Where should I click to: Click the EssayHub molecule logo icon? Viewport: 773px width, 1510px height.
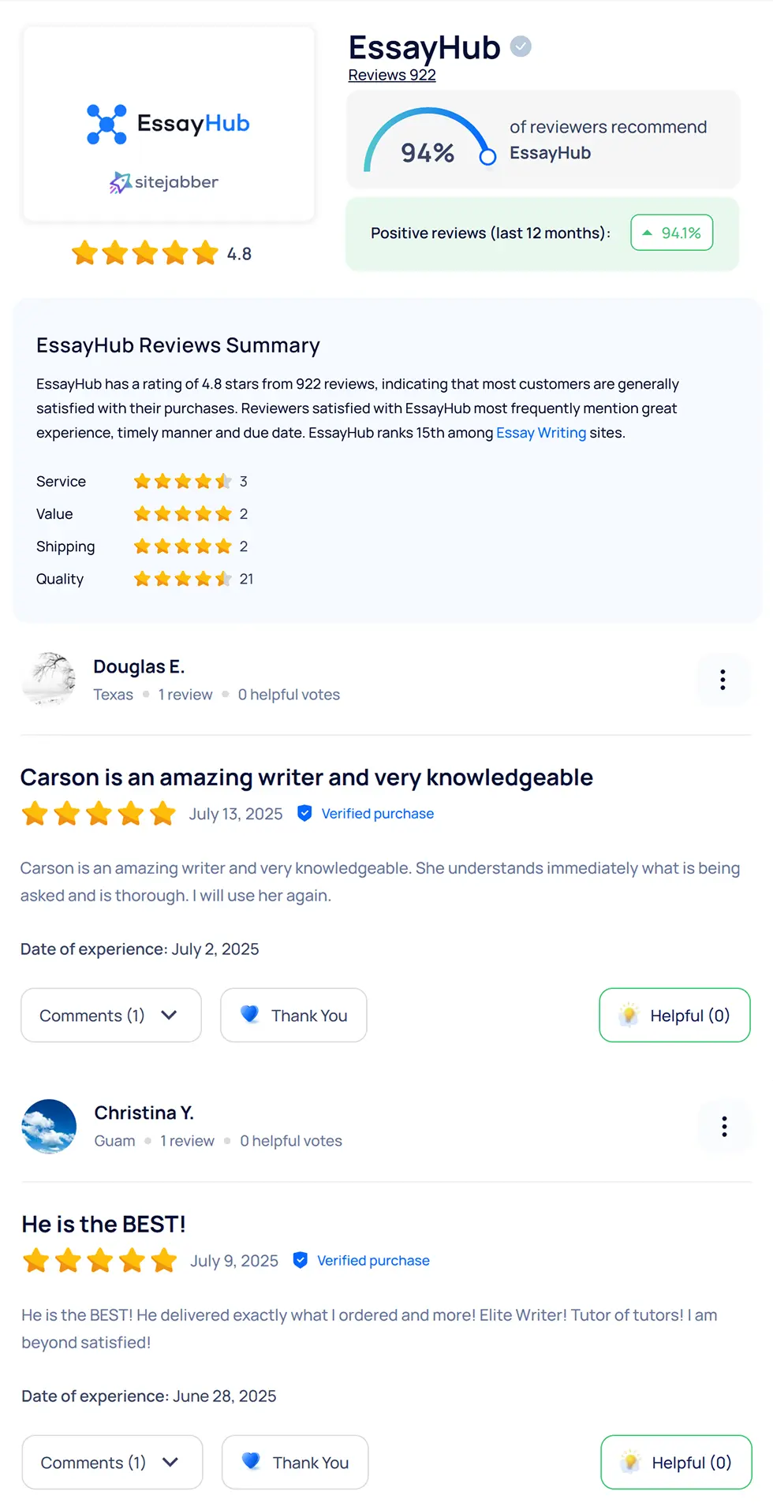106,125
